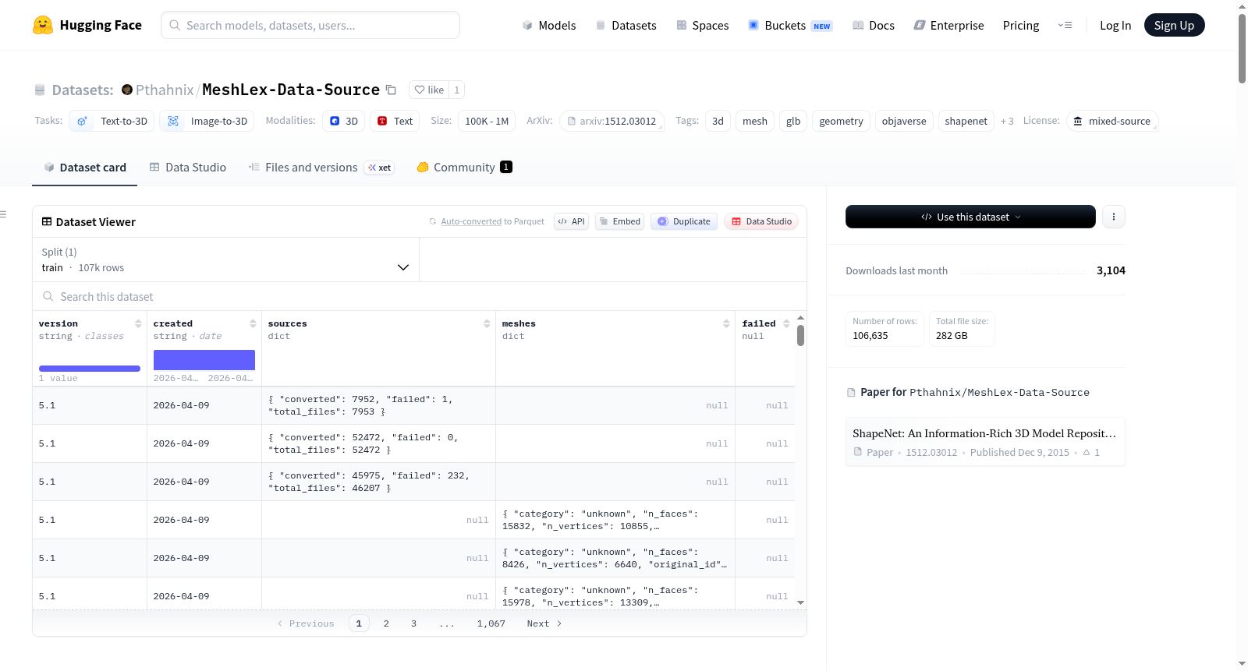Click the Text-to-3D task icon

click(x=82, y=121)
